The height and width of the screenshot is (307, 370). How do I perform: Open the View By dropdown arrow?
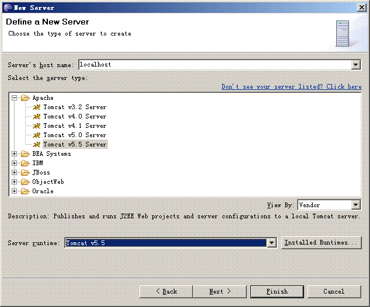tap(355, 205)
